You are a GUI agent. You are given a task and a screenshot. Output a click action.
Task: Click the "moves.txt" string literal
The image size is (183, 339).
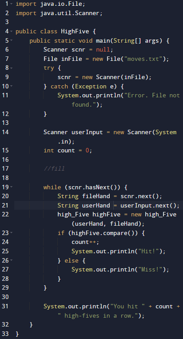pos(142,59)
